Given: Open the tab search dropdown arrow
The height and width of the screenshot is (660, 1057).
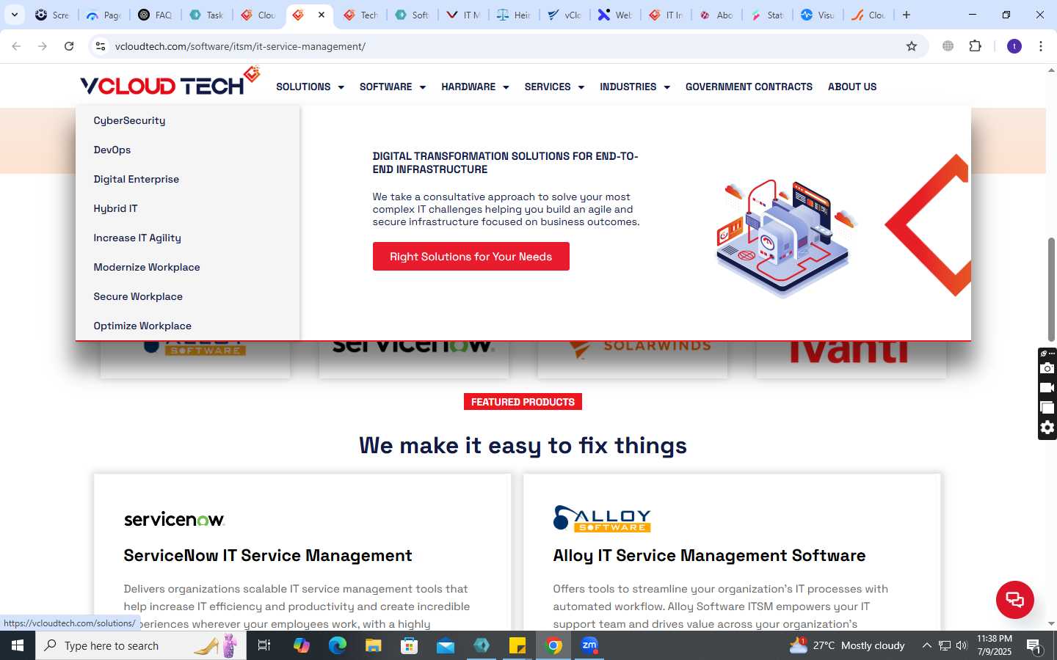Looking at the screenshot, I should pyautogui.click(x=14, y=15).
